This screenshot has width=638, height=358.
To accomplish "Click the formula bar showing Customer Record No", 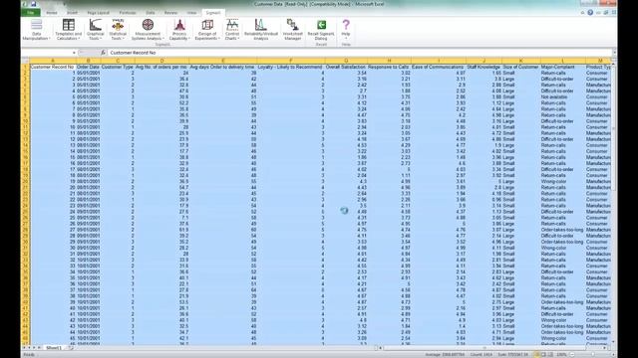I will click(359, 53).
